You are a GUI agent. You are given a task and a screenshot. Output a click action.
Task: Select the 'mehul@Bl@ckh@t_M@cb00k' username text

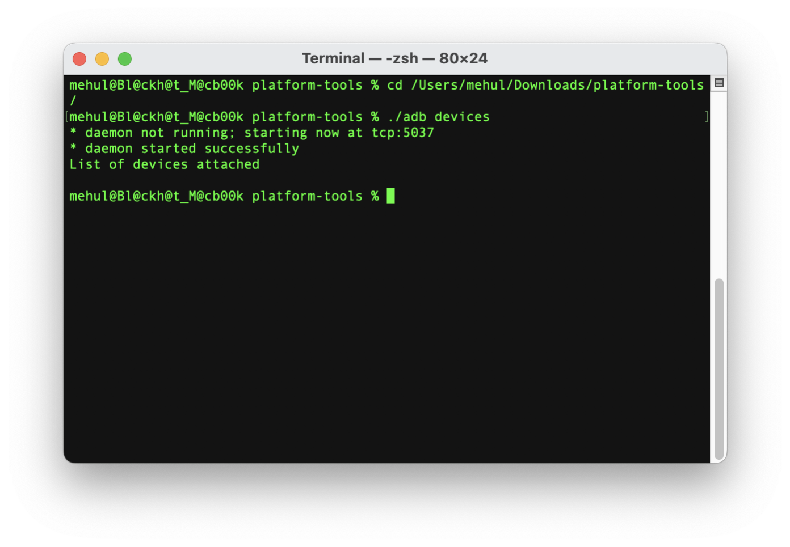pyautogui.click(x=156, y=196)
